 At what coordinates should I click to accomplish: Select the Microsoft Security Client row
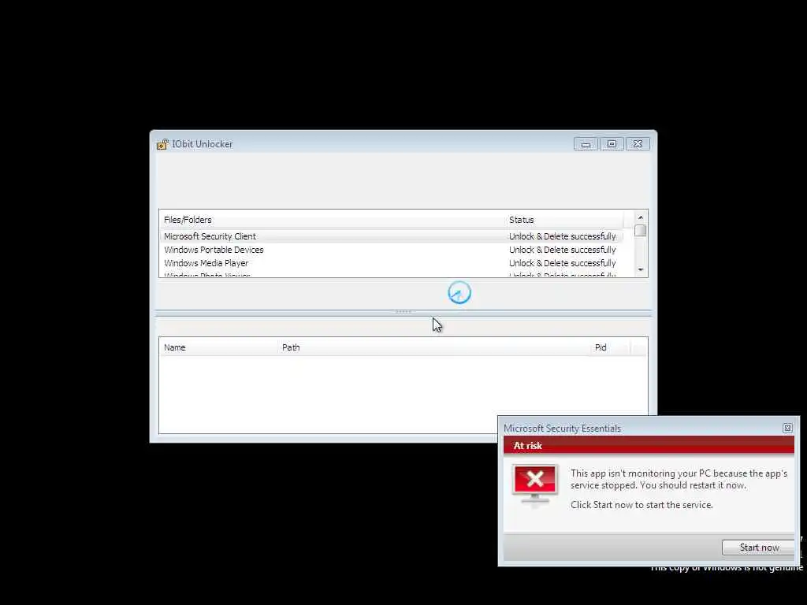click(x=391, y=236)
